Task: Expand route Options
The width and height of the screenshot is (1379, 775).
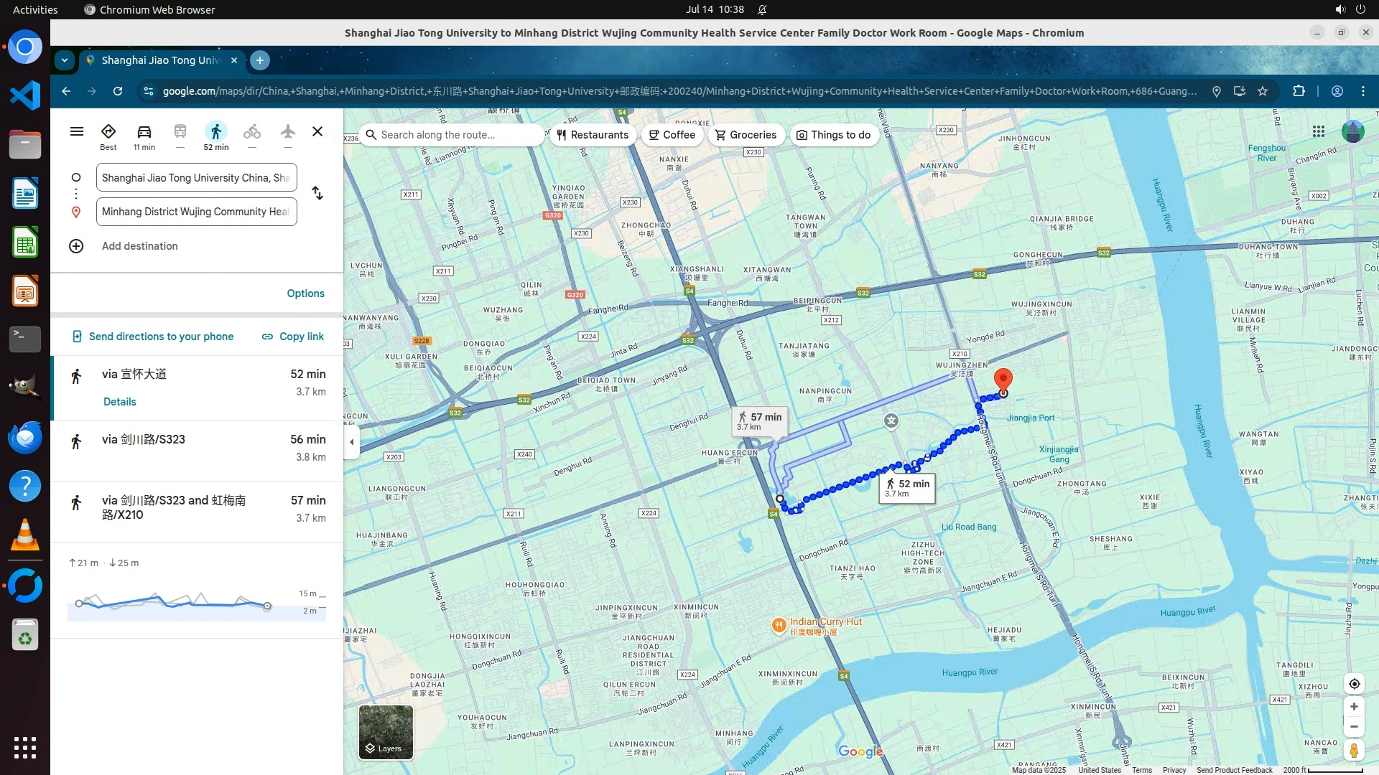Action: 305,293
